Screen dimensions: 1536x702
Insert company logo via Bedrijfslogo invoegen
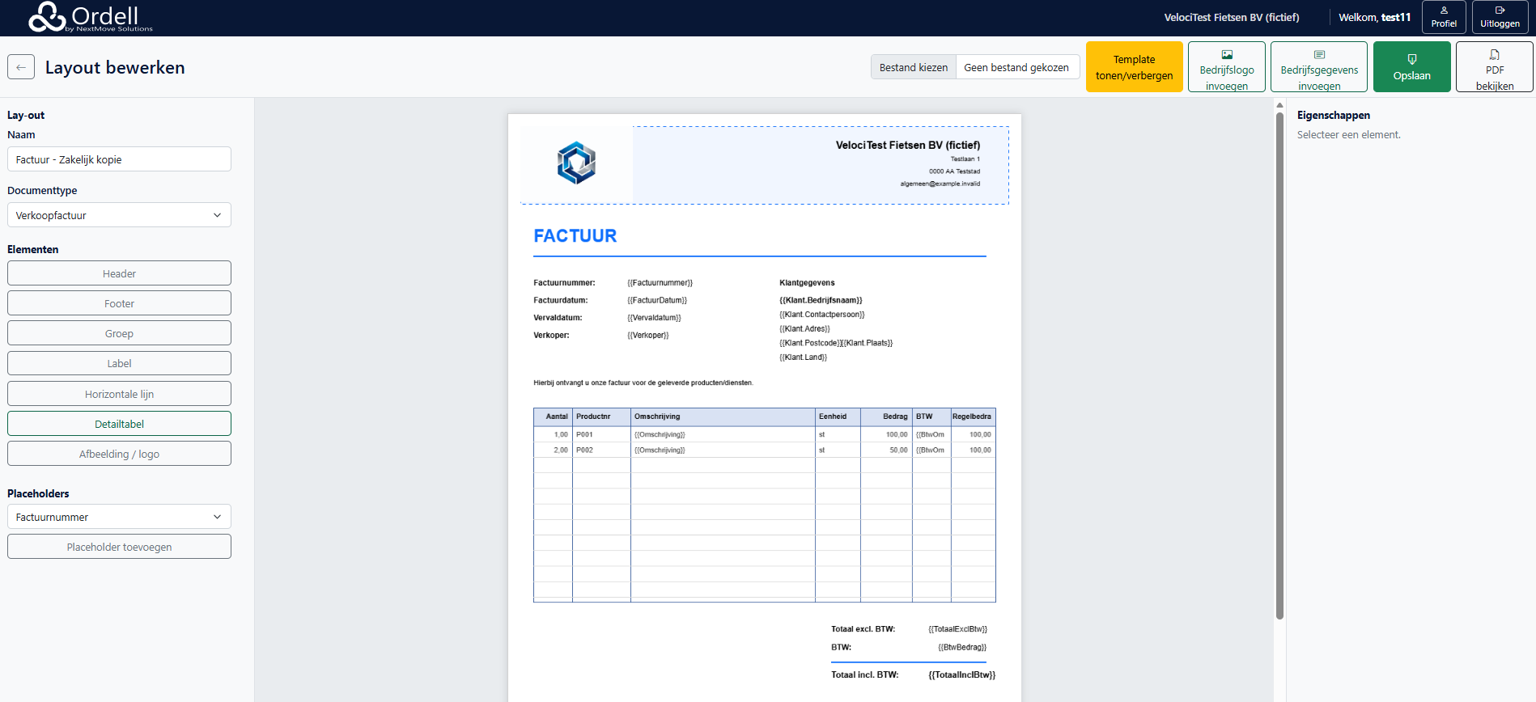click(x=1227, y=67)
